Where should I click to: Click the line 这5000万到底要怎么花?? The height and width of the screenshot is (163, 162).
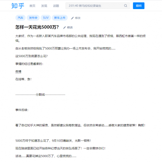point(31,56)
